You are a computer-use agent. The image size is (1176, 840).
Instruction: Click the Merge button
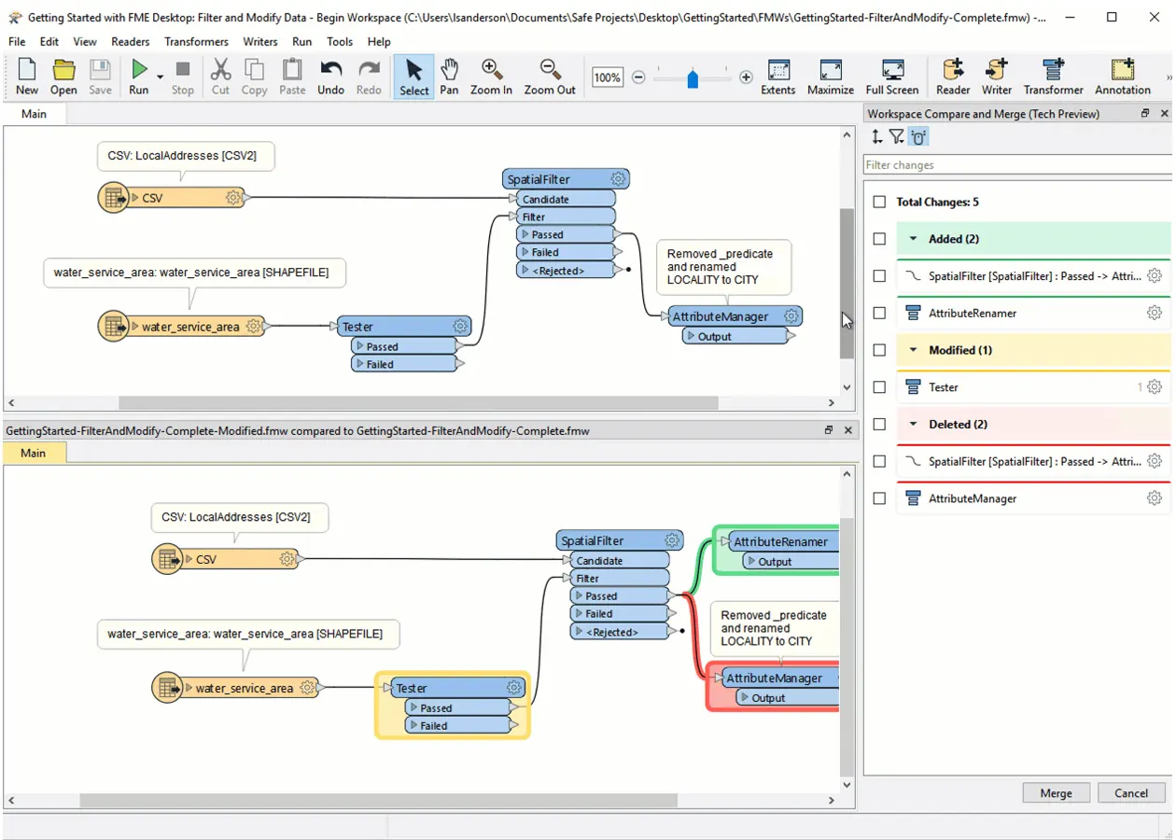click(1056, 792)
